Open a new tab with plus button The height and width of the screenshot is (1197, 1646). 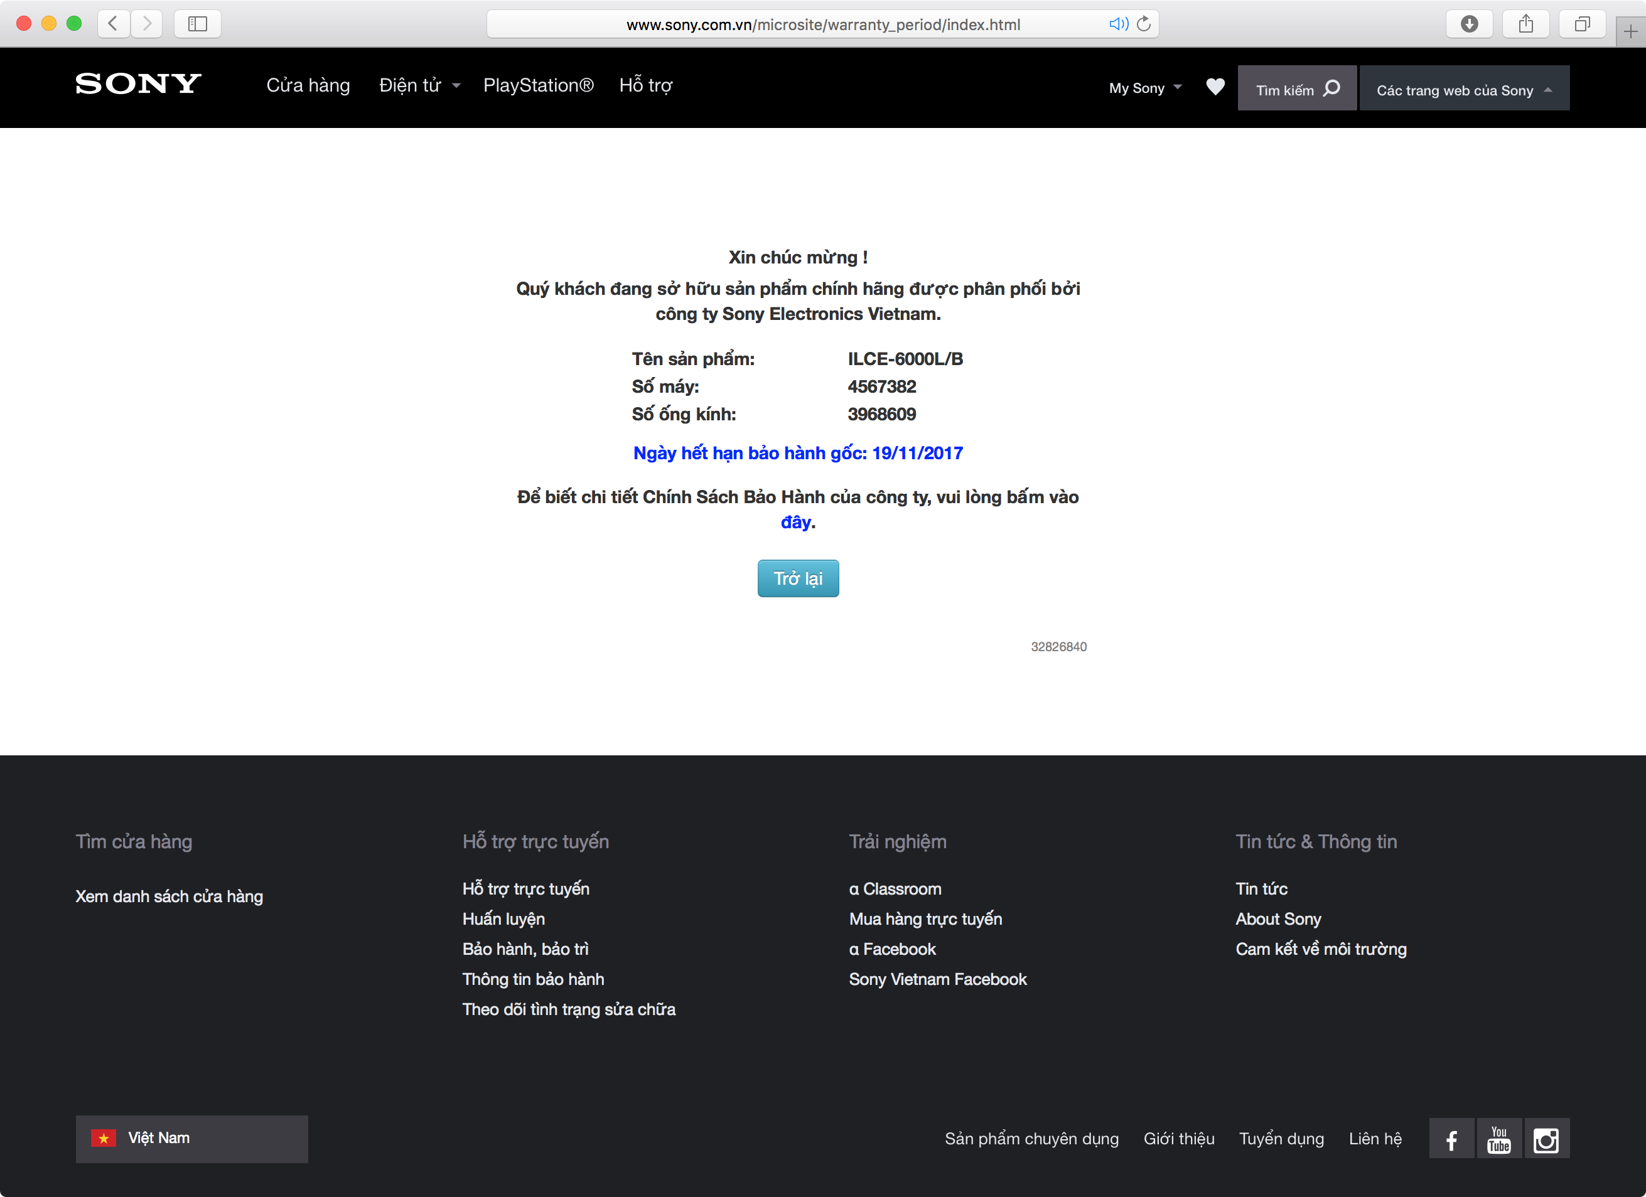(x=1631, y=31)
